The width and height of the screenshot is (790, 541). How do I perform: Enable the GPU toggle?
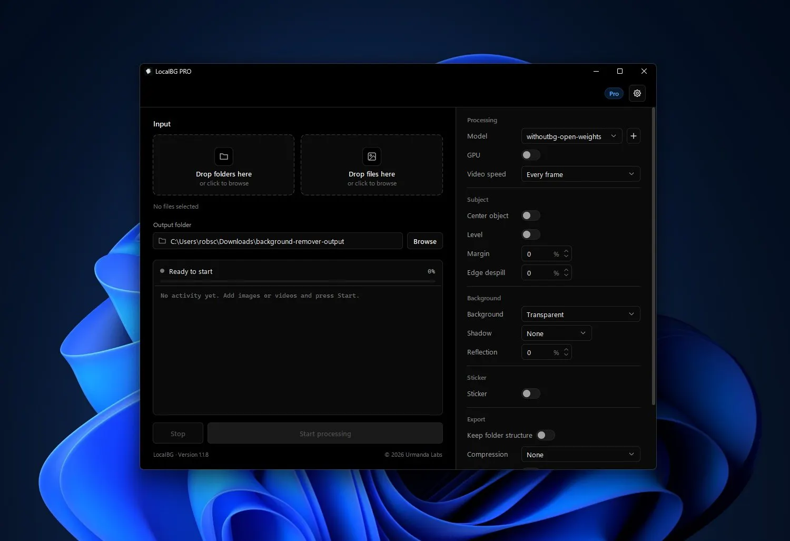[x=531, y=155]
